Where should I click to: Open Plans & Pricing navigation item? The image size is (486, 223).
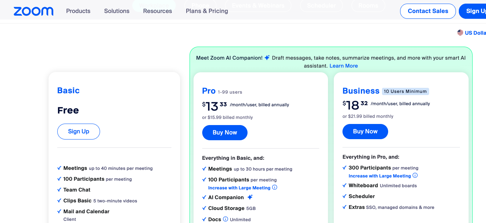click(207, 11)
